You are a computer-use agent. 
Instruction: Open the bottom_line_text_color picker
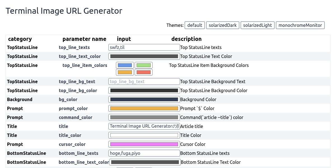tap(145, 162)
